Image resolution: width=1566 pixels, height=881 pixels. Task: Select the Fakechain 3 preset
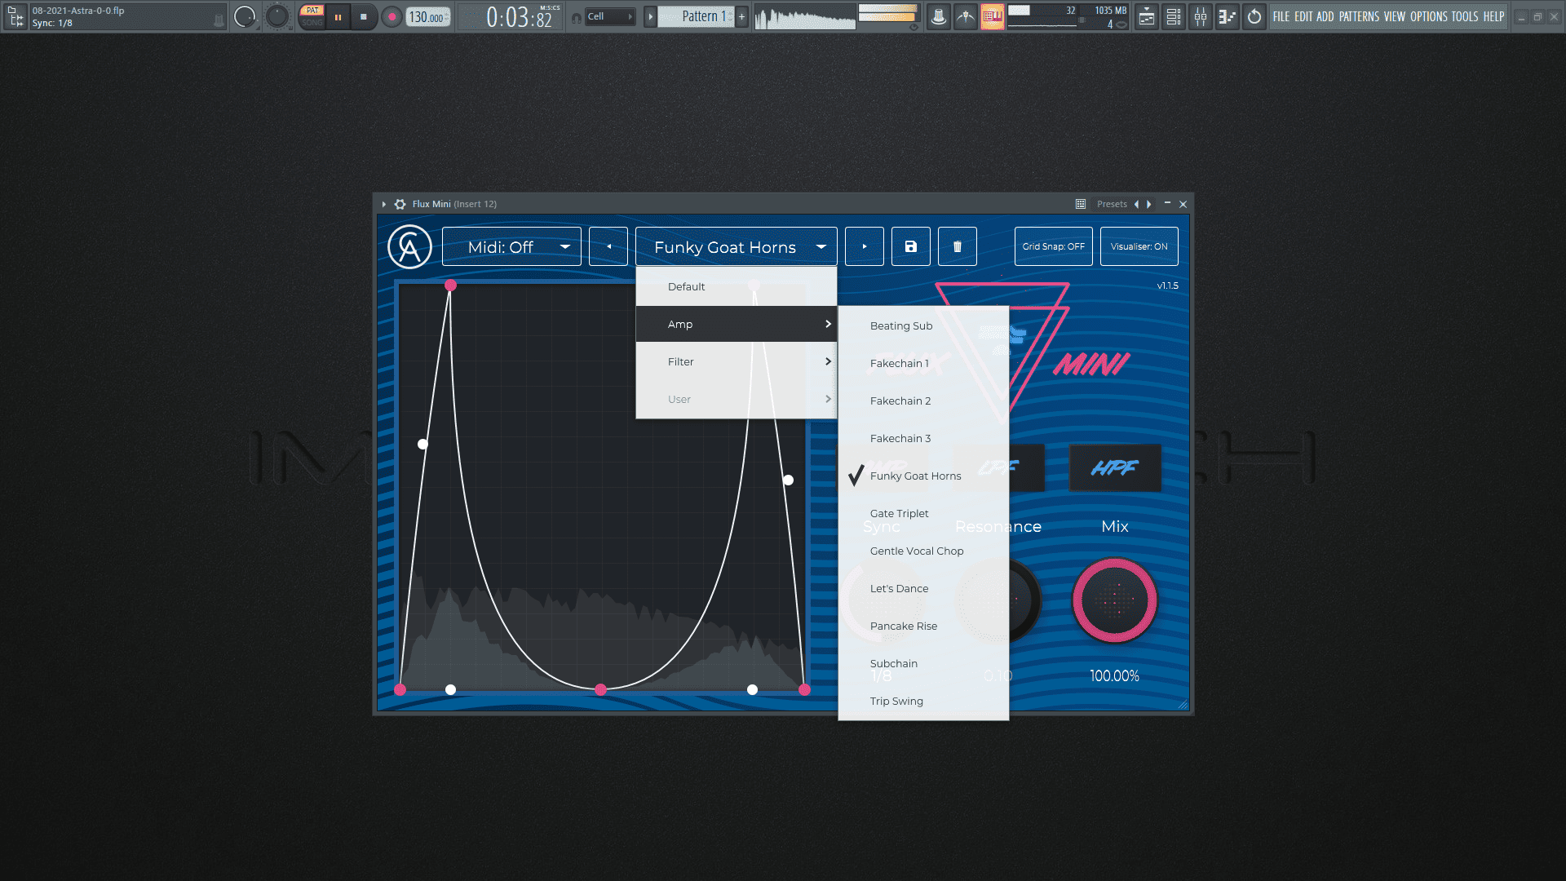923,439
